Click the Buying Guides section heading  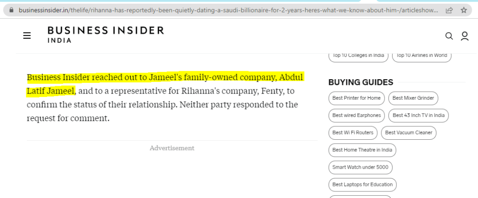point(361,82)
